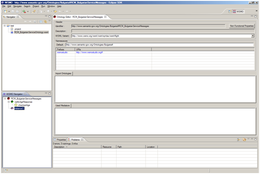260x174 pixels.
Task: Open the WSML Variant dropdown
Action: click(x=253, y=36)
